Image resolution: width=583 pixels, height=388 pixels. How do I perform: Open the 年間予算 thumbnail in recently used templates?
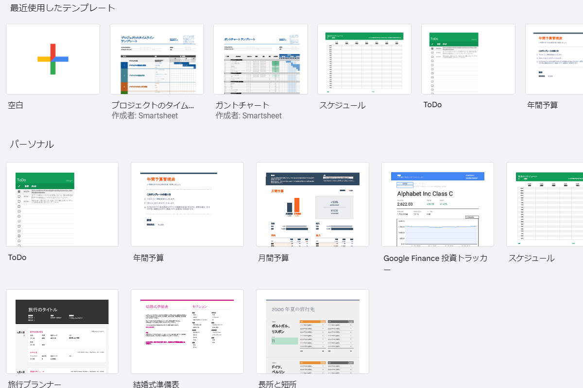[554, 59]
